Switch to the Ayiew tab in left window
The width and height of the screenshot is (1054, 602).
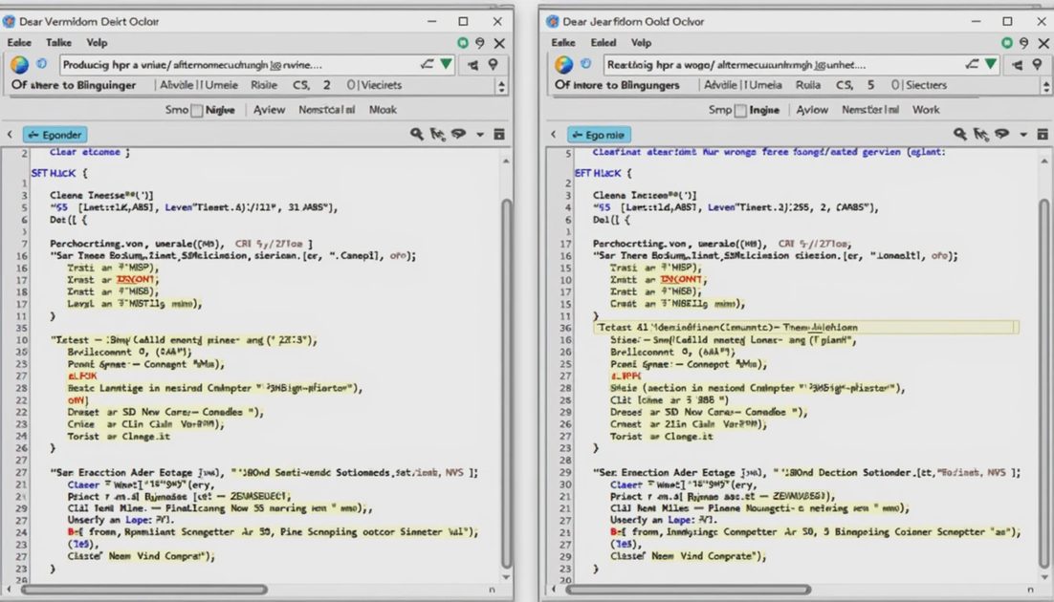[269, 110]
